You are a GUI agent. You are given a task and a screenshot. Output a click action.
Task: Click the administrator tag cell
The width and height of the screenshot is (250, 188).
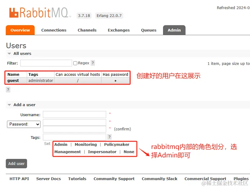pos(41,81)
